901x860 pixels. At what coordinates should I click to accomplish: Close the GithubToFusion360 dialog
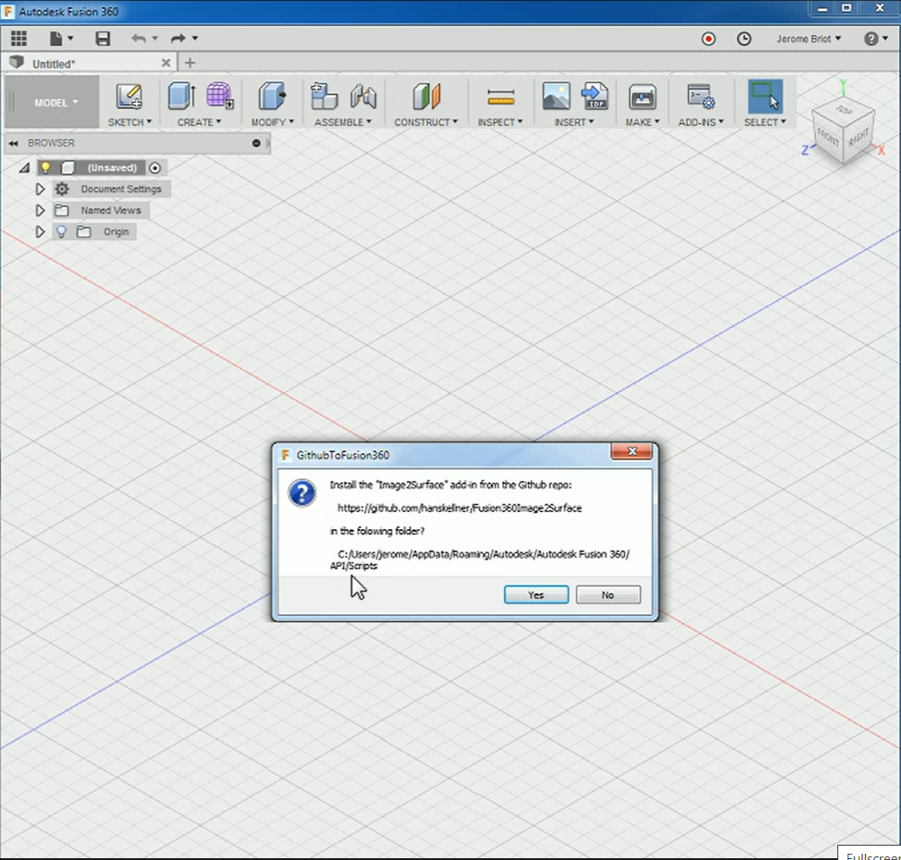click(632, 452)
